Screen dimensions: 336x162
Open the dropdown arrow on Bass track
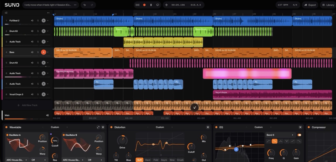(48, 52)
